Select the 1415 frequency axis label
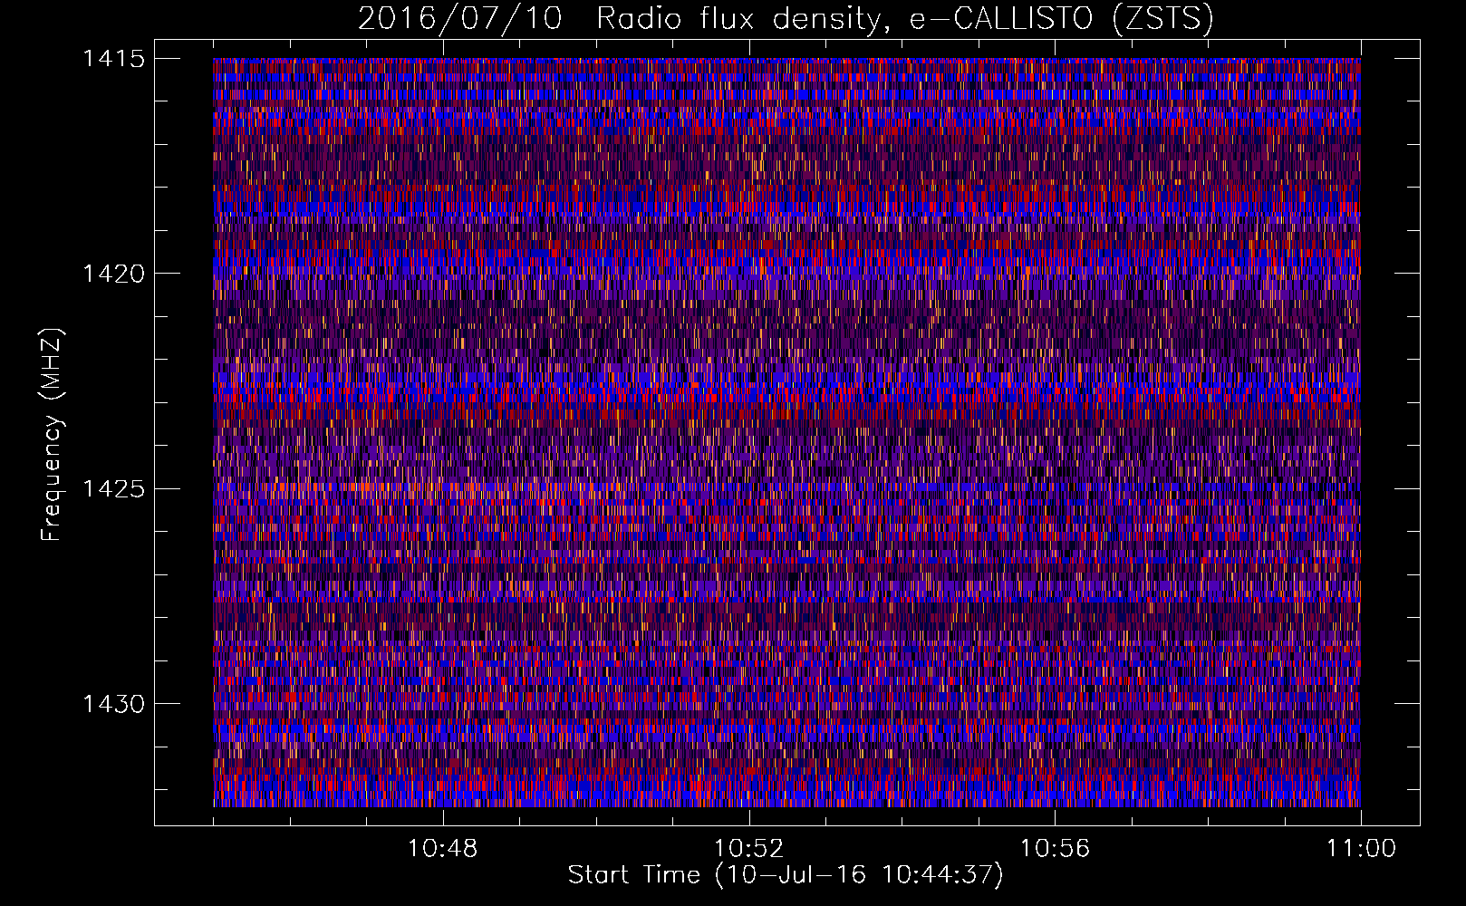1466x906 pixels. [113, 59]
